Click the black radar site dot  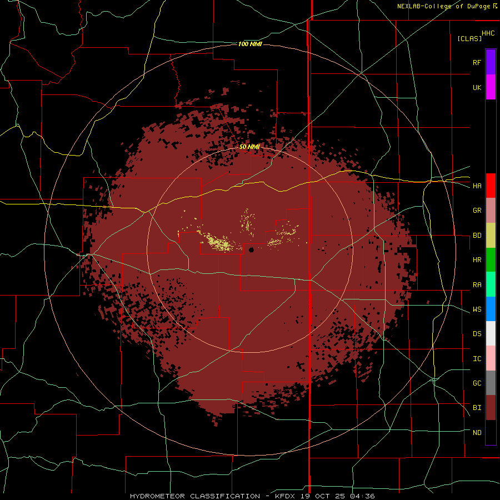click(251, 249)
